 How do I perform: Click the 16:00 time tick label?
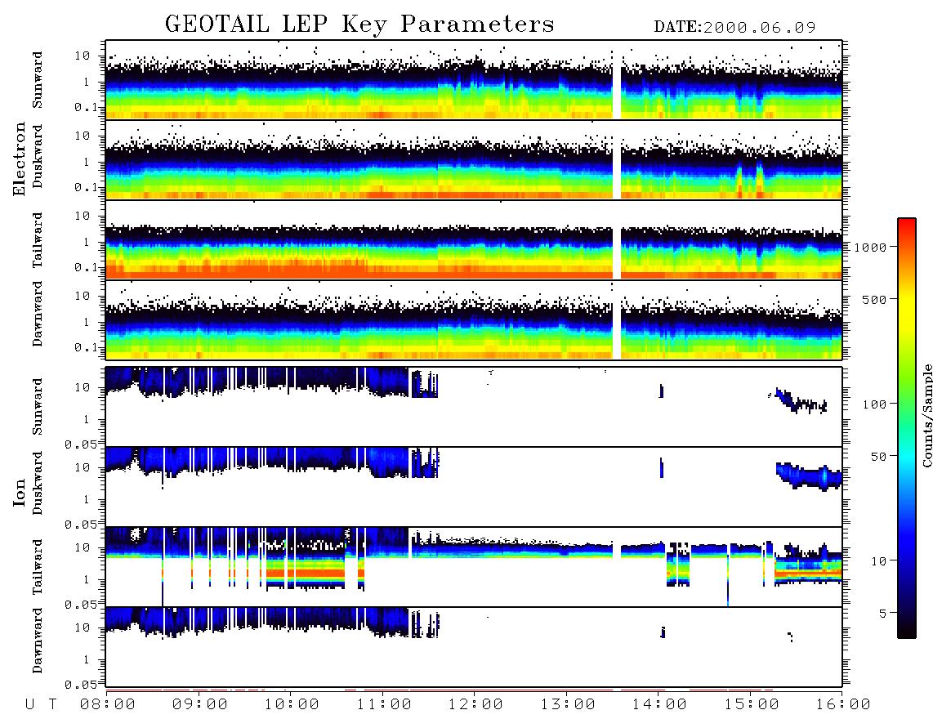coord(843,705)
